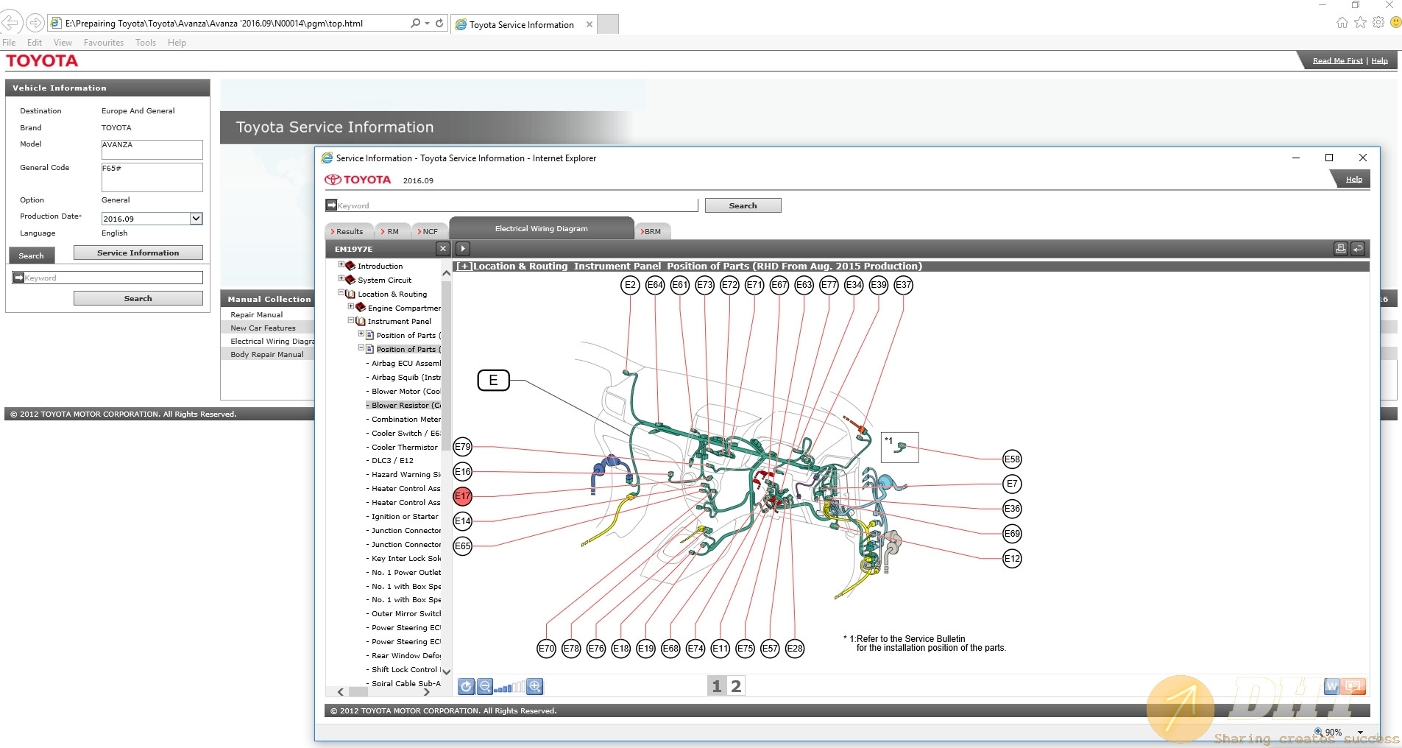Click the return arrow icon in diagram toolbar

point(1358,249)
